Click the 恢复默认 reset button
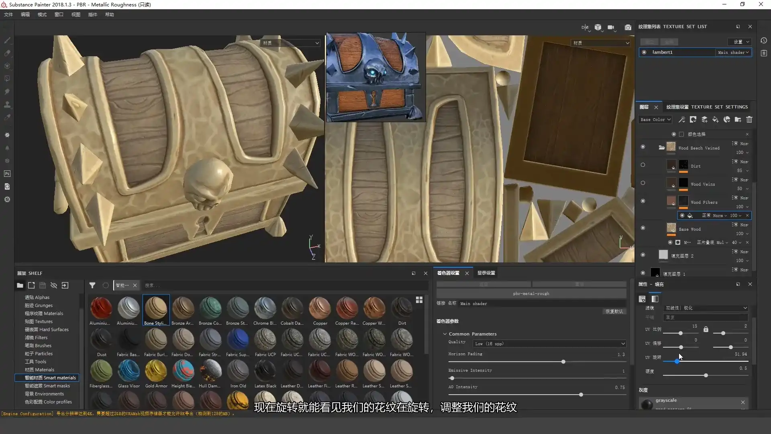 click(614, 311)
